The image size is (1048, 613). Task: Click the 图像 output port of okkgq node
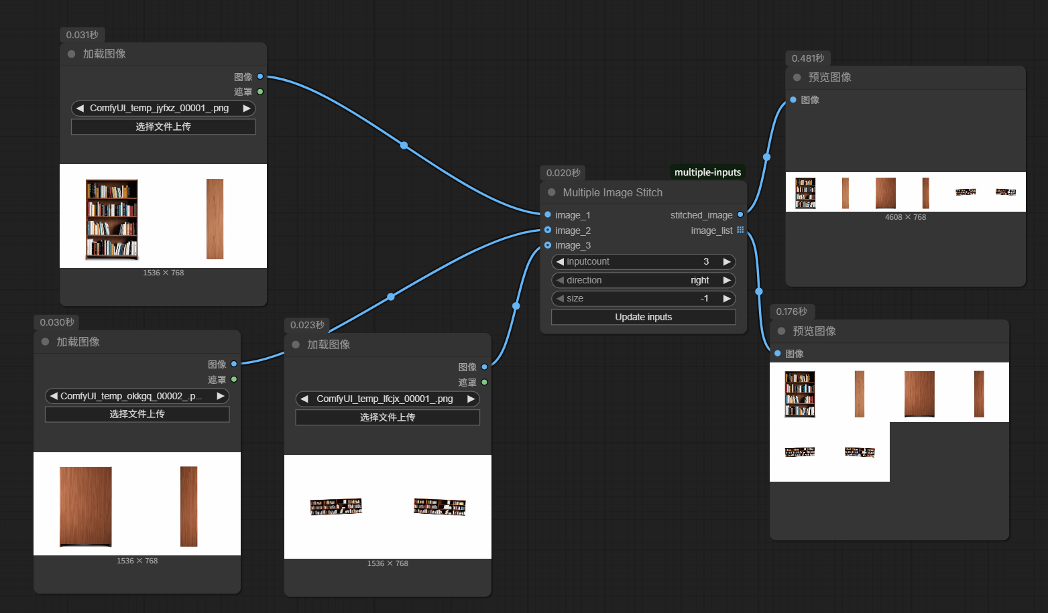coord(234,364)
